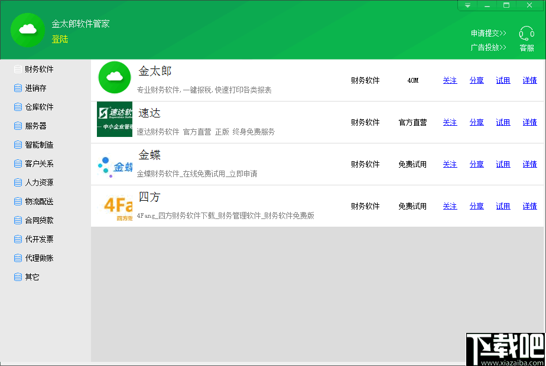Click the 仓库软件 sidebar icon
This screenshot has width=546, height=366.
pyautogui.click(x=18, y=107)
